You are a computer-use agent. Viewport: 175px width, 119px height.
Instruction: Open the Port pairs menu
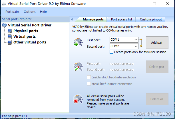[x=12, y=12]
